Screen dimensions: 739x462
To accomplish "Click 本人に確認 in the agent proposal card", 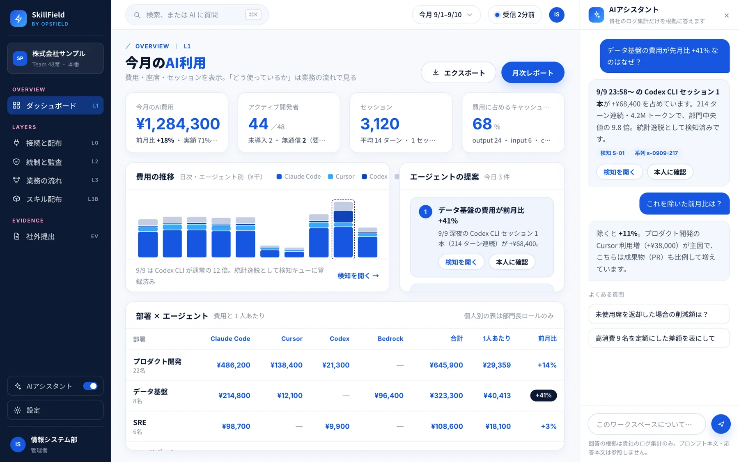I will (512, 262).
